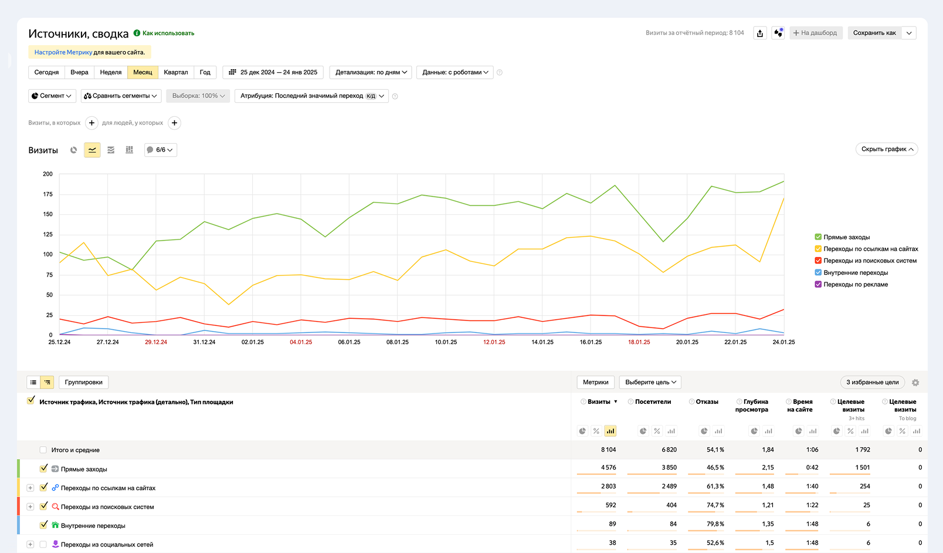
Task: Check the Переходы из социальных сетей checkbox
Action: pos(43,544)
